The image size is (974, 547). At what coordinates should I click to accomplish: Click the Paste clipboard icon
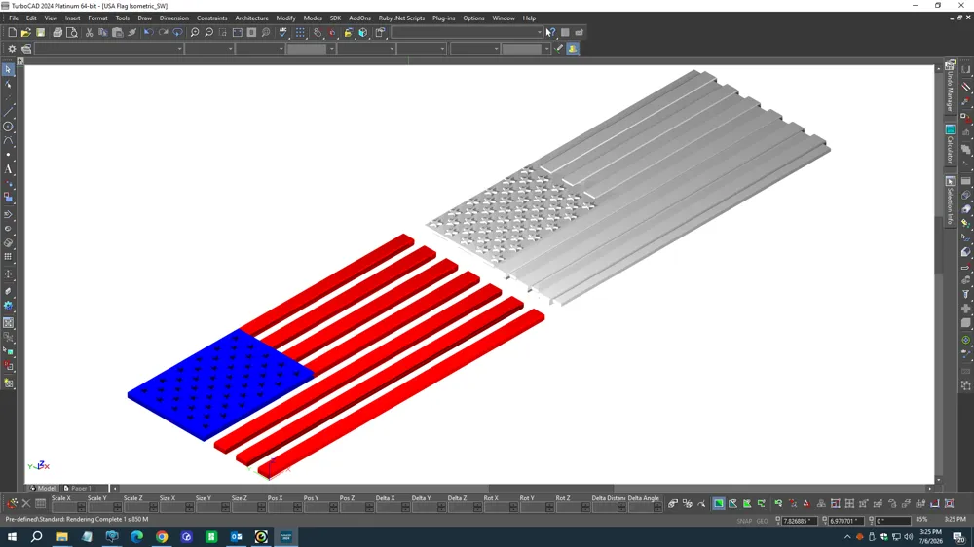118,32
